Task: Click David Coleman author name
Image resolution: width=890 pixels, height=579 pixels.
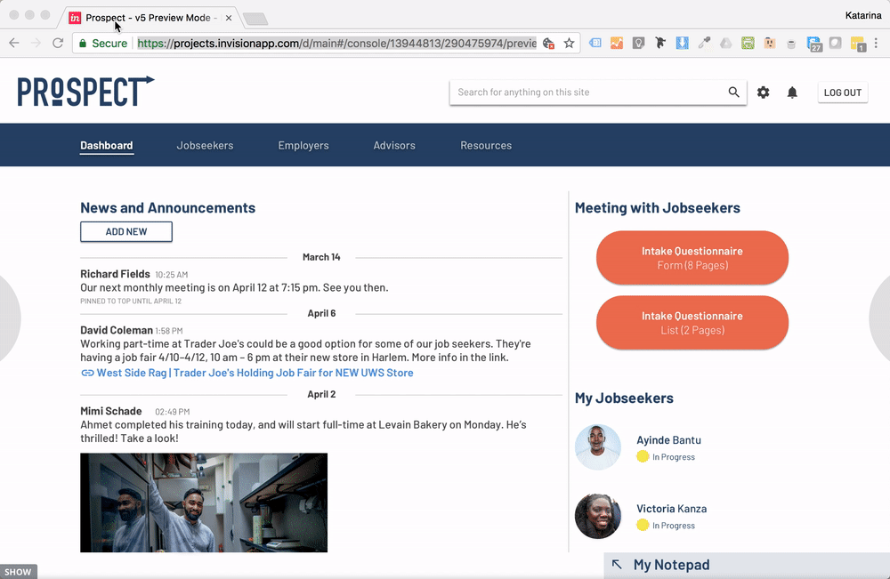Action: point(117,330)
